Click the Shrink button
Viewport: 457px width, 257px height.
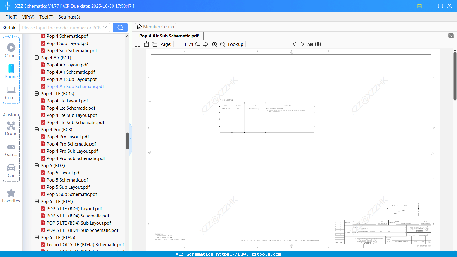pos(9,27)
